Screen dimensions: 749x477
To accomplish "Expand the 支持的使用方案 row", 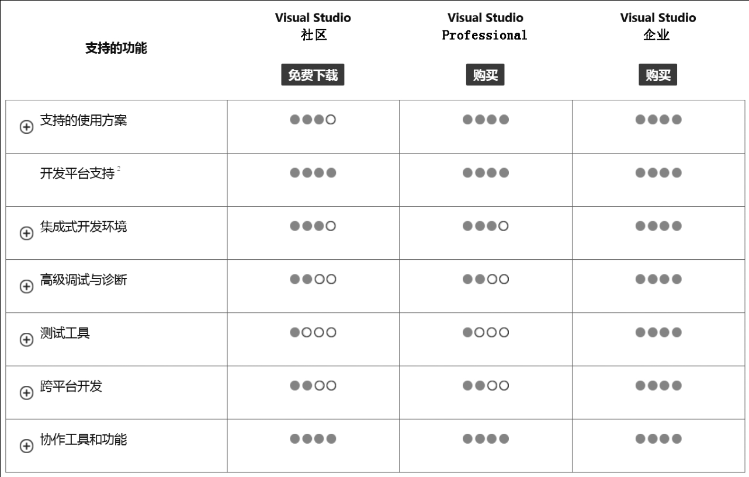I will pyautogui.click(x=26, y=127).
